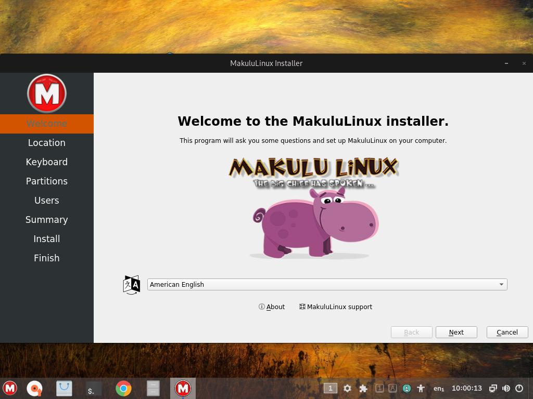Click the clock showing 10:00:13
This screenshot has width=533, height=399.
(467, 388)
